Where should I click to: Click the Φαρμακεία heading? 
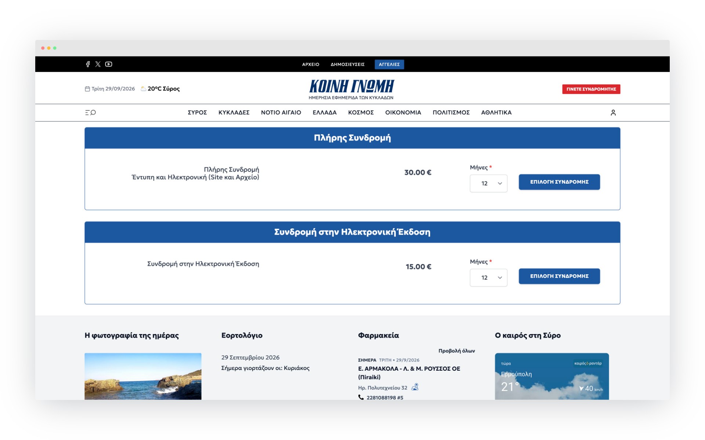(x=378, y=335)
